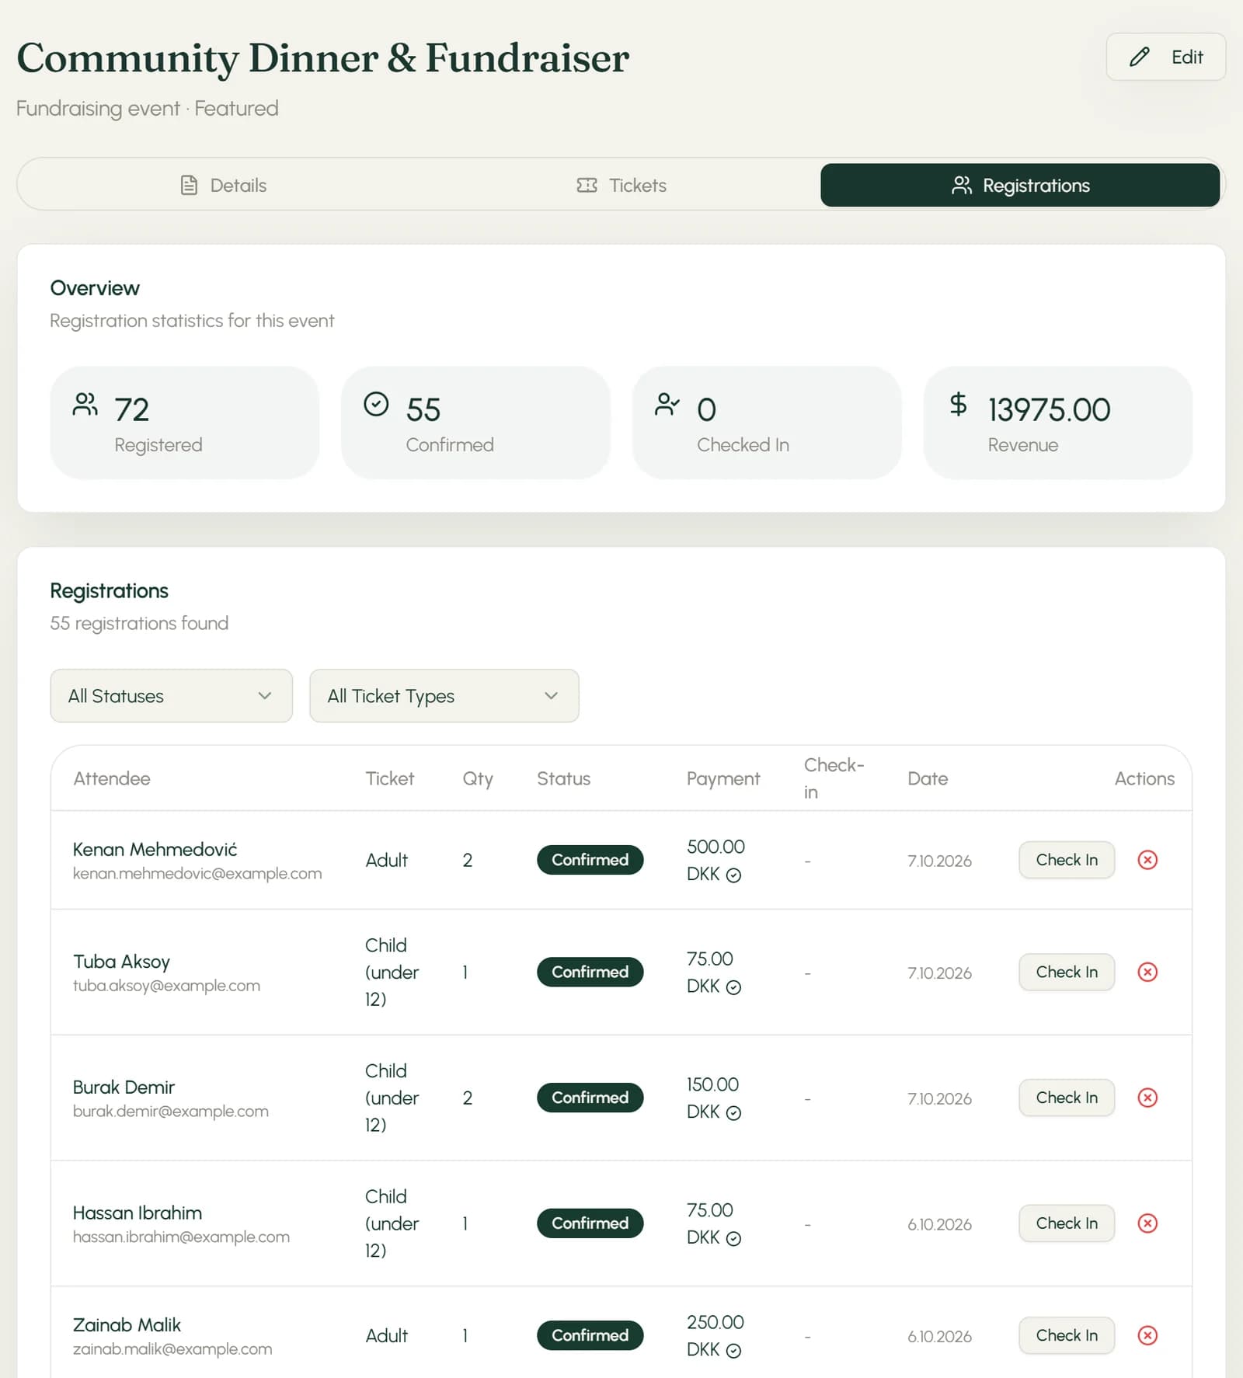This screenshot has height=1378, width=1243.
Task: Switch to the Details tab
Action: [x=223, y=185]
